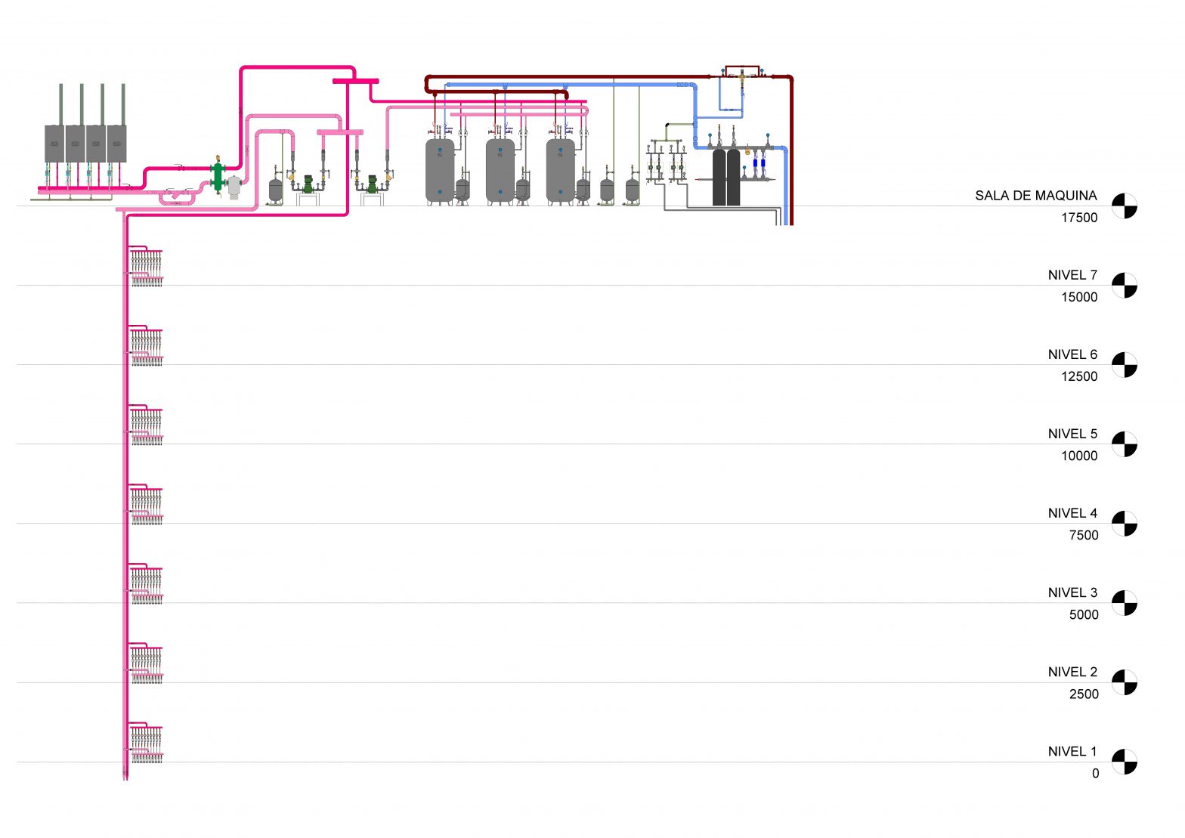
Task: Click the NIVEL 4 level head symbol
Action: click(1124, 523)
